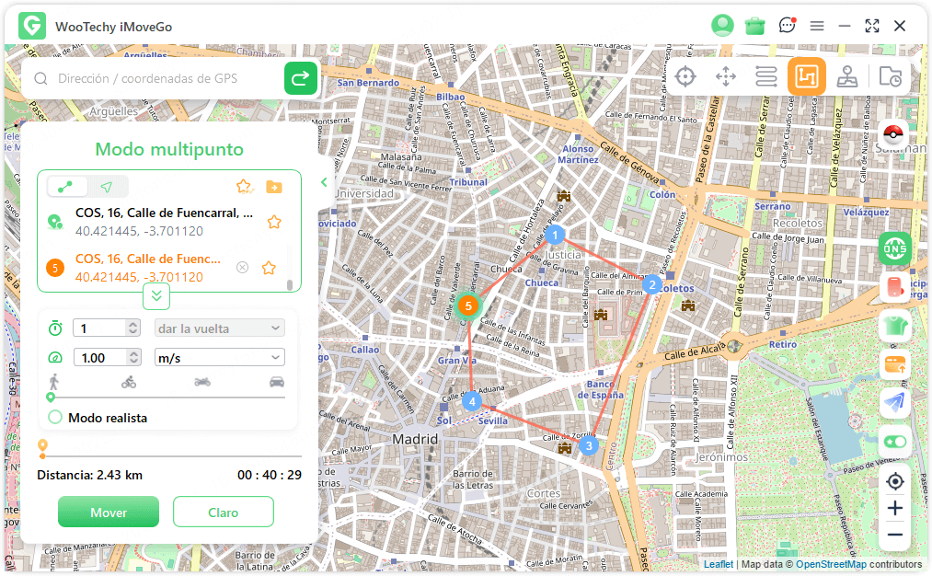Screen dimensions: 932x576
Task: Open the m/s unit dropdown
Action: [219, 357]
